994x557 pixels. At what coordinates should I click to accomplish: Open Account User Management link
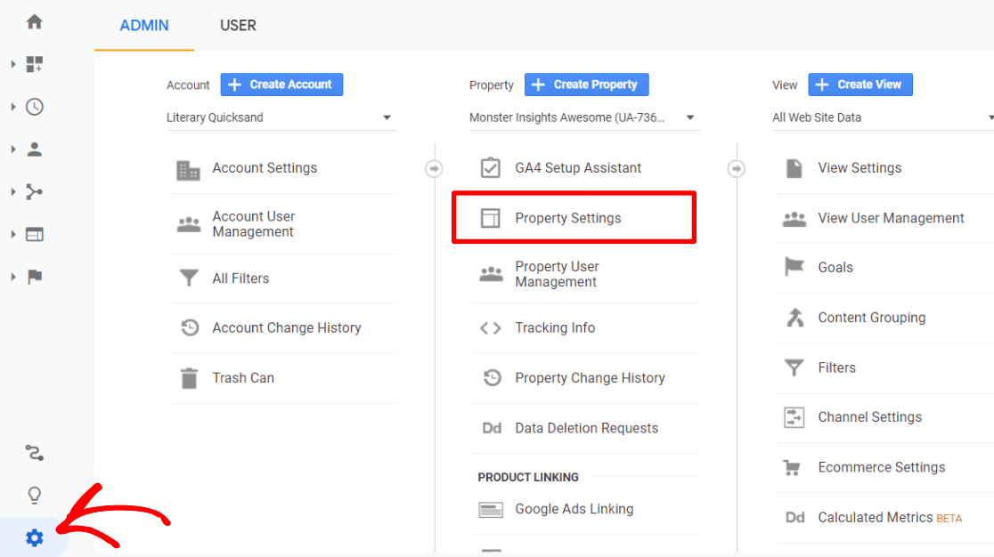click(x=254, y=224)
